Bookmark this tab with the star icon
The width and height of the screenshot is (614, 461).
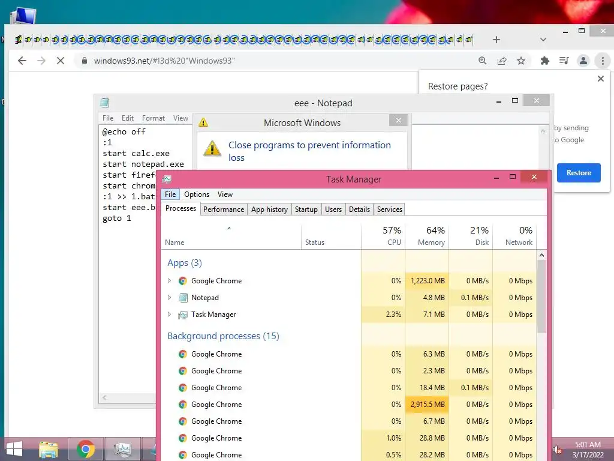coord(521,61)
